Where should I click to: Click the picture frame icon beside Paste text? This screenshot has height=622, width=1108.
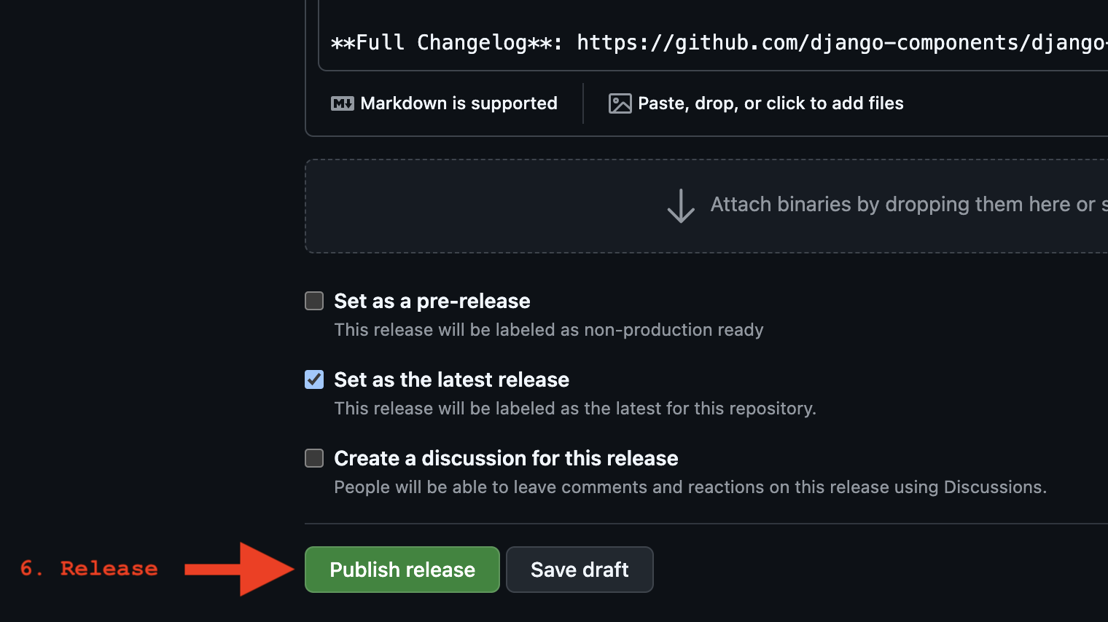(x=620, y=103)
